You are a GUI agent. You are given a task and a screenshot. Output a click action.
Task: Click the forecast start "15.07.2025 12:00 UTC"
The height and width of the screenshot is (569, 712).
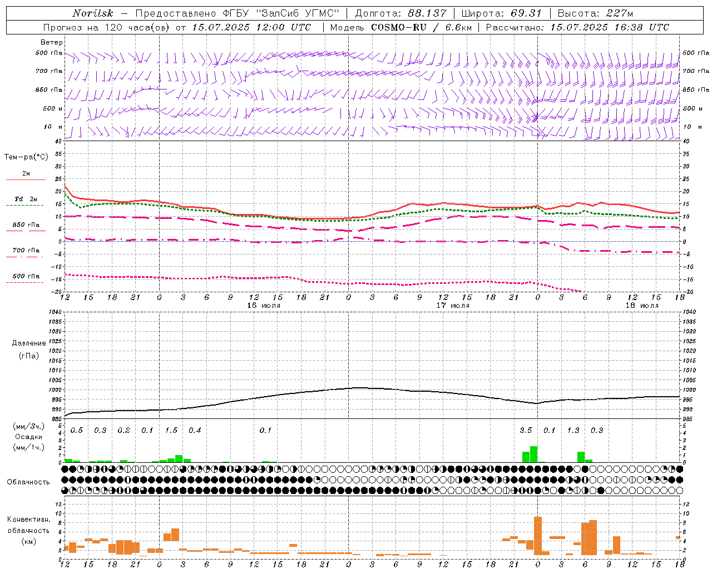click(251, 27)
